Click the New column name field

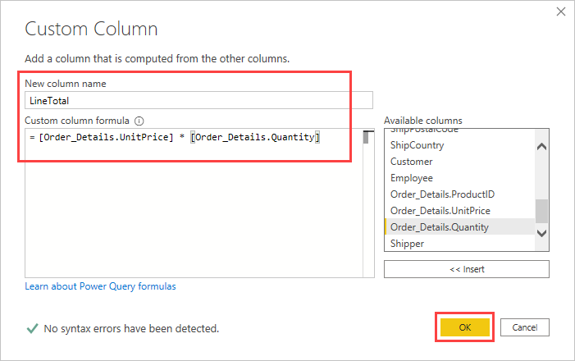(x=199, y=101)
